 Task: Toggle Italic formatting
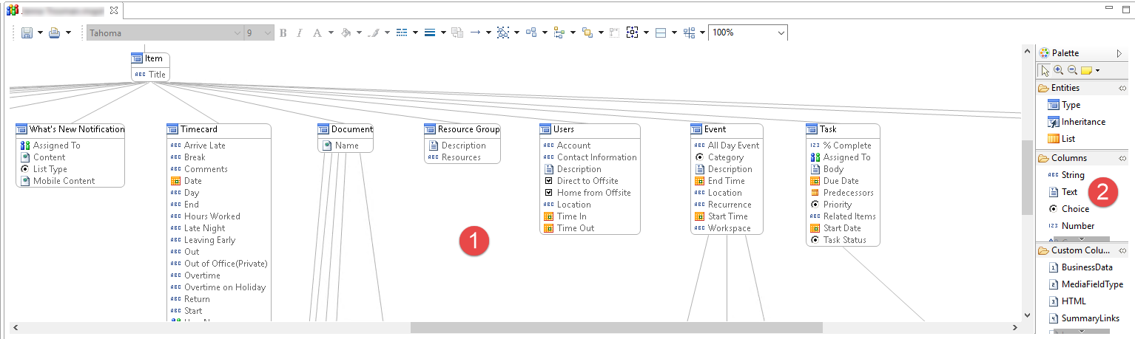coord(300,33)
